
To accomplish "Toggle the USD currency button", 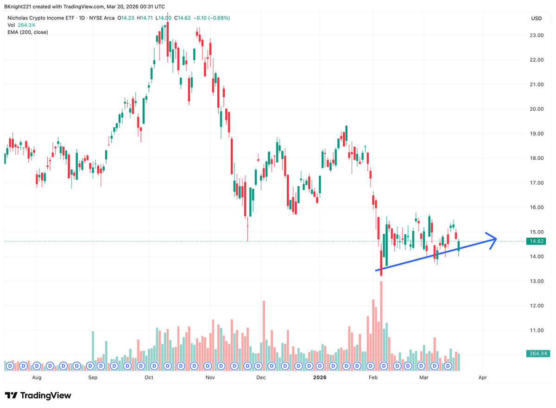I will point(537,18).
